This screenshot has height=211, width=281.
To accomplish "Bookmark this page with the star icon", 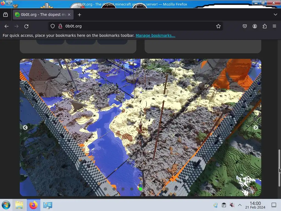I will pos(218,26).
